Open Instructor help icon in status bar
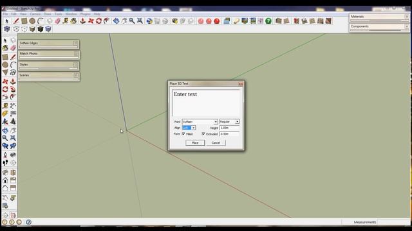412x231 pixels. click(x=28, y=222)
